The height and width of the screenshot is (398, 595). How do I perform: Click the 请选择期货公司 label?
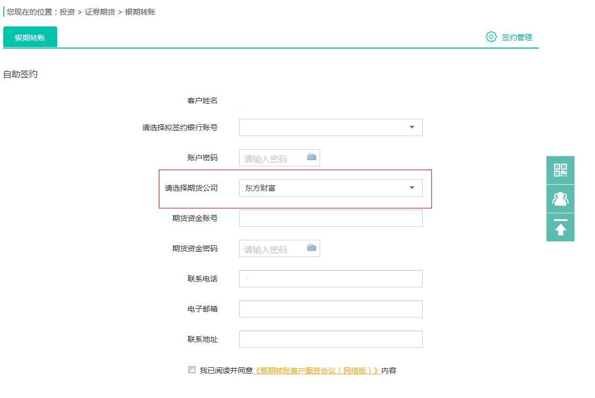(191, 188)
